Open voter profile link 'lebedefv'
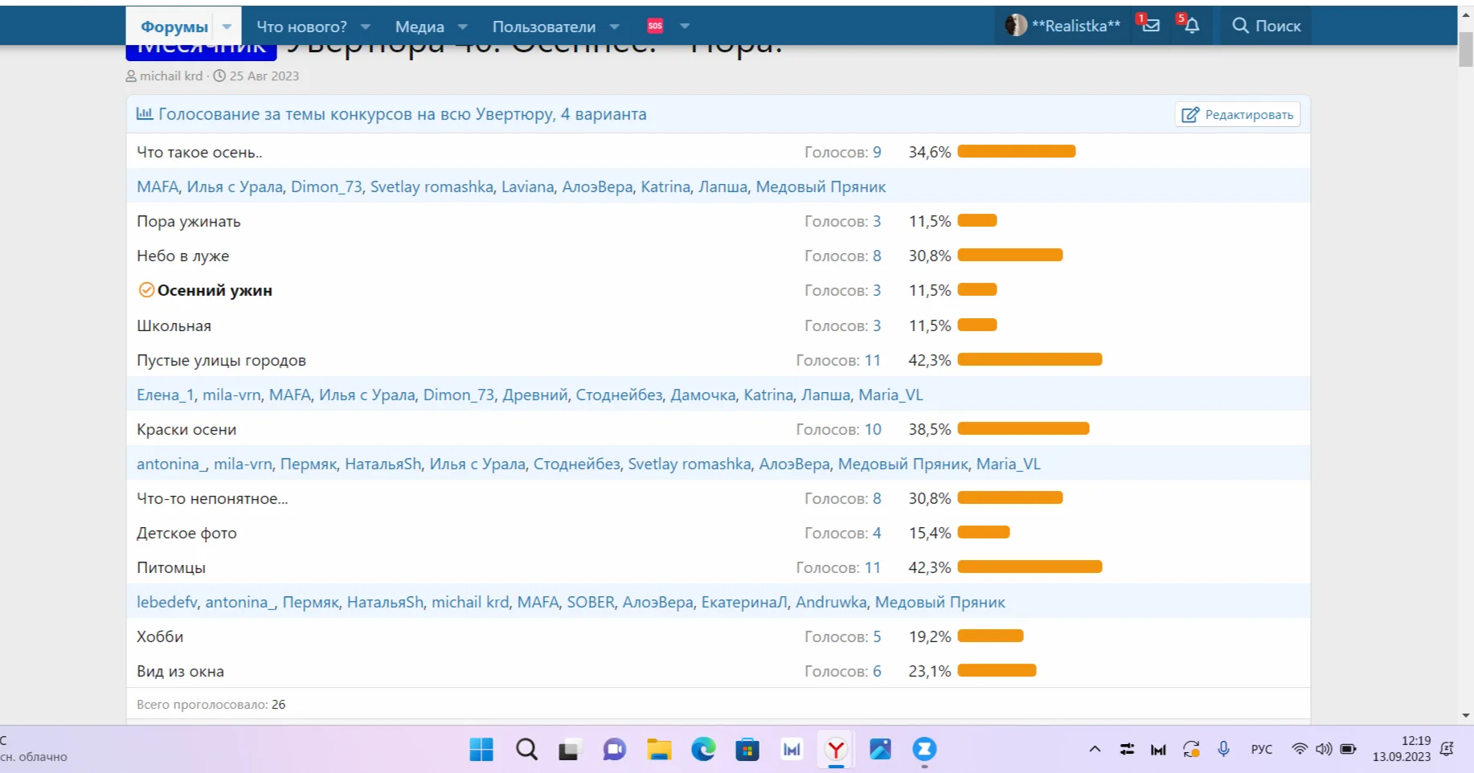Image resolution: width=1474 pixels, height=773 pixels. (166, 602)
